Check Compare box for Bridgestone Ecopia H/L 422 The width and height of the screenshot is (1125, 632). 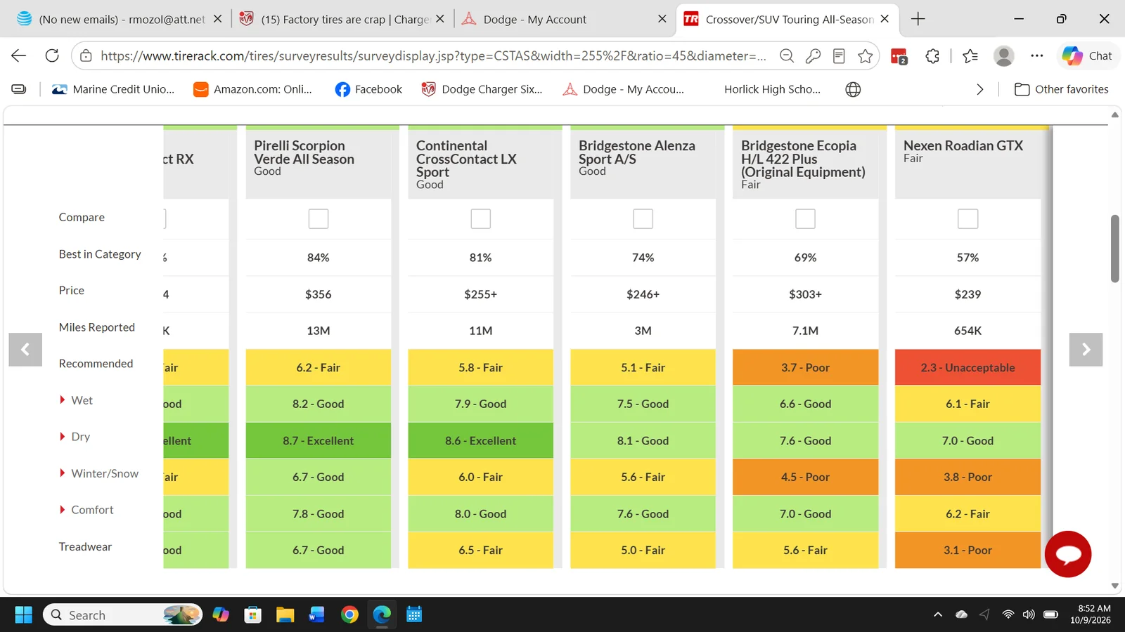805,219
